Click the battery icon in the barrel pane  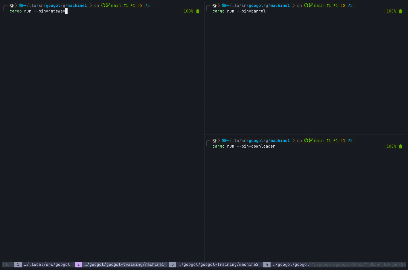[401, 11]
